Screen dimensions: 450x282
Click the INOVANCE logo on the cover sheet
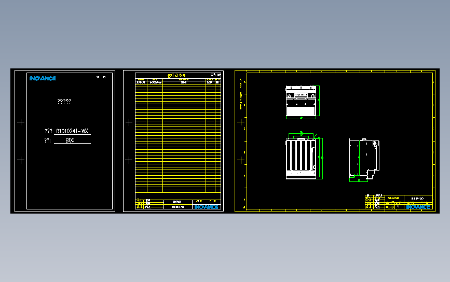point(43,78)
